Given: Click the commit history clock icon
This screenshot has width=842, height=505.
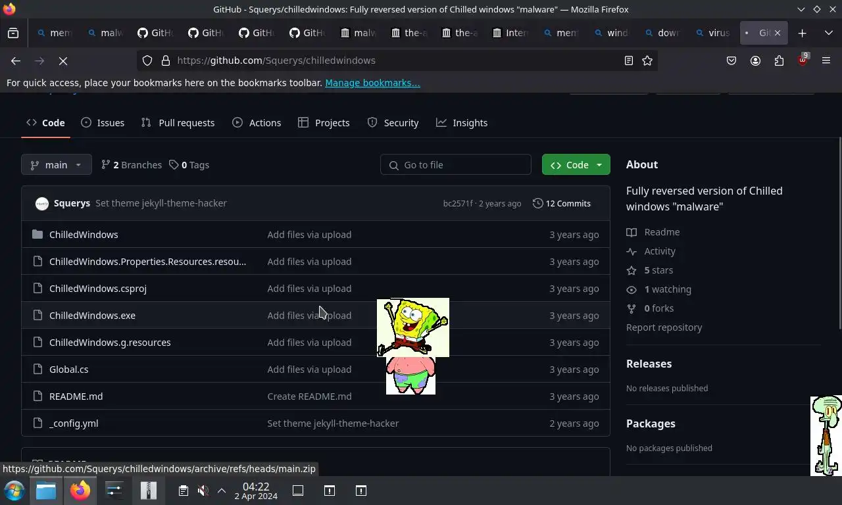Looking at the screenshot, I should pos(538,203).
